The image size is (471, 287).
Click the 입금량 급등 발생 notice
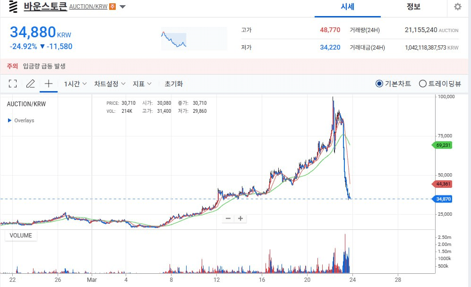click(44, 66)
